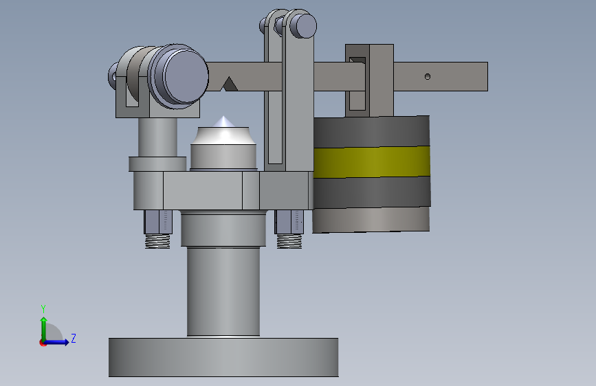Viewport: 596px width, 386px height.
Task: Select the horizontal mounting plate
Action: 223,190
